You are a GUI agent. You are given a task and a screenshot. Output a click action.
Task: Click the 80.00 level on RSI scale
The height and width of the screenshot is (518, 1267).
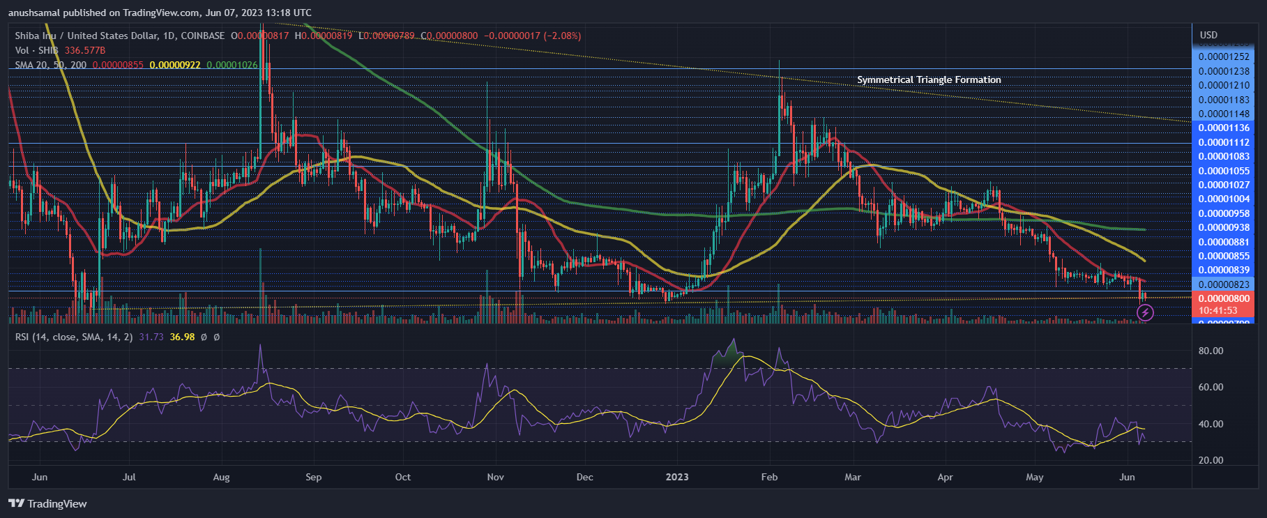pyautogui.click(x=1211, y=351)
